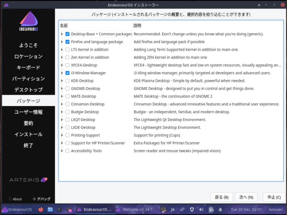Screen dimensions: 287x215
Task: Click the 戻る (B) back button
Action: pos(221,197)
